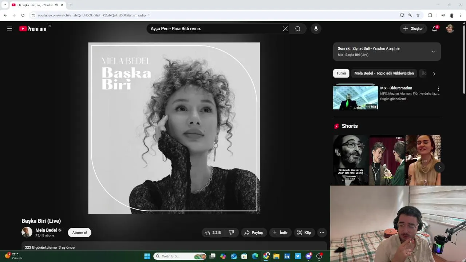466x262 pixels.
Task: Expand the Sonraki queue panel chevron
Action: pos(433,51)
